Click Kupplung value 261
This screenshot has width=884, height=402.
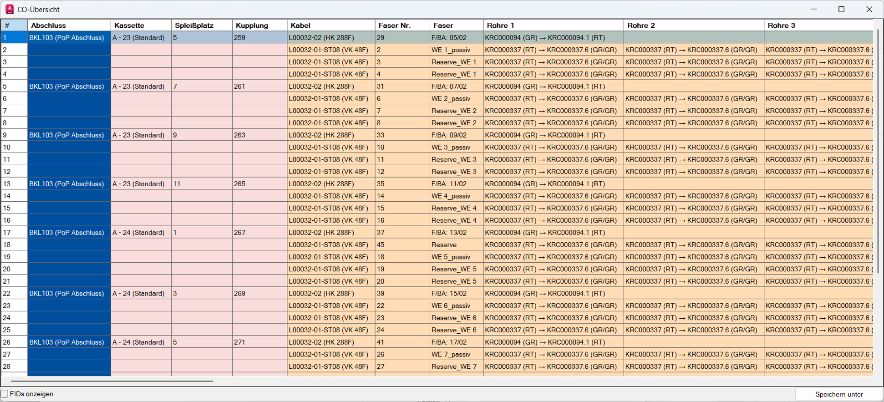click(x=259, y=87)
